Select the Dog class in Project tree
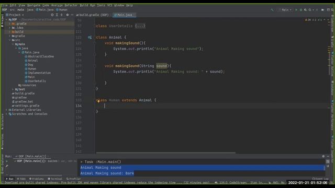335x188 pixels. (29, 65)
